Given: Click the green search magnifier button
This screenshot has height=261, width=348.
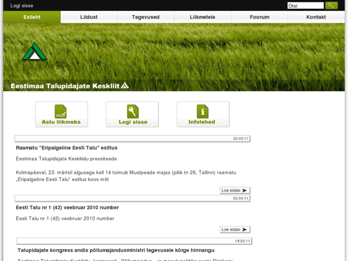Looking at the screenshot, I should click(x=331, y=6).
